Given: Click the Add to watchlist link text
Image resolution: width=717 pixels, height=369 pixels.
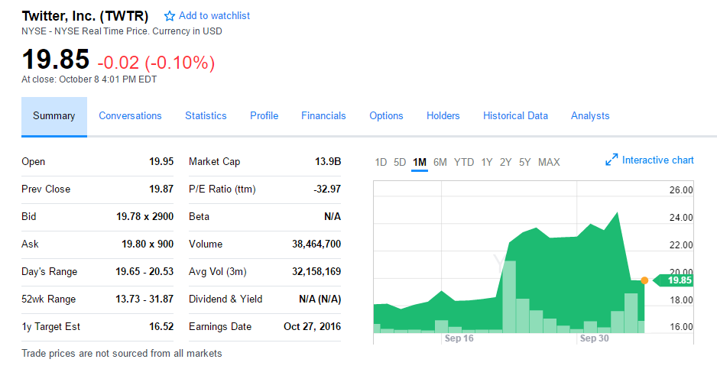Looking at the screenshot, I should click(214, 15).
